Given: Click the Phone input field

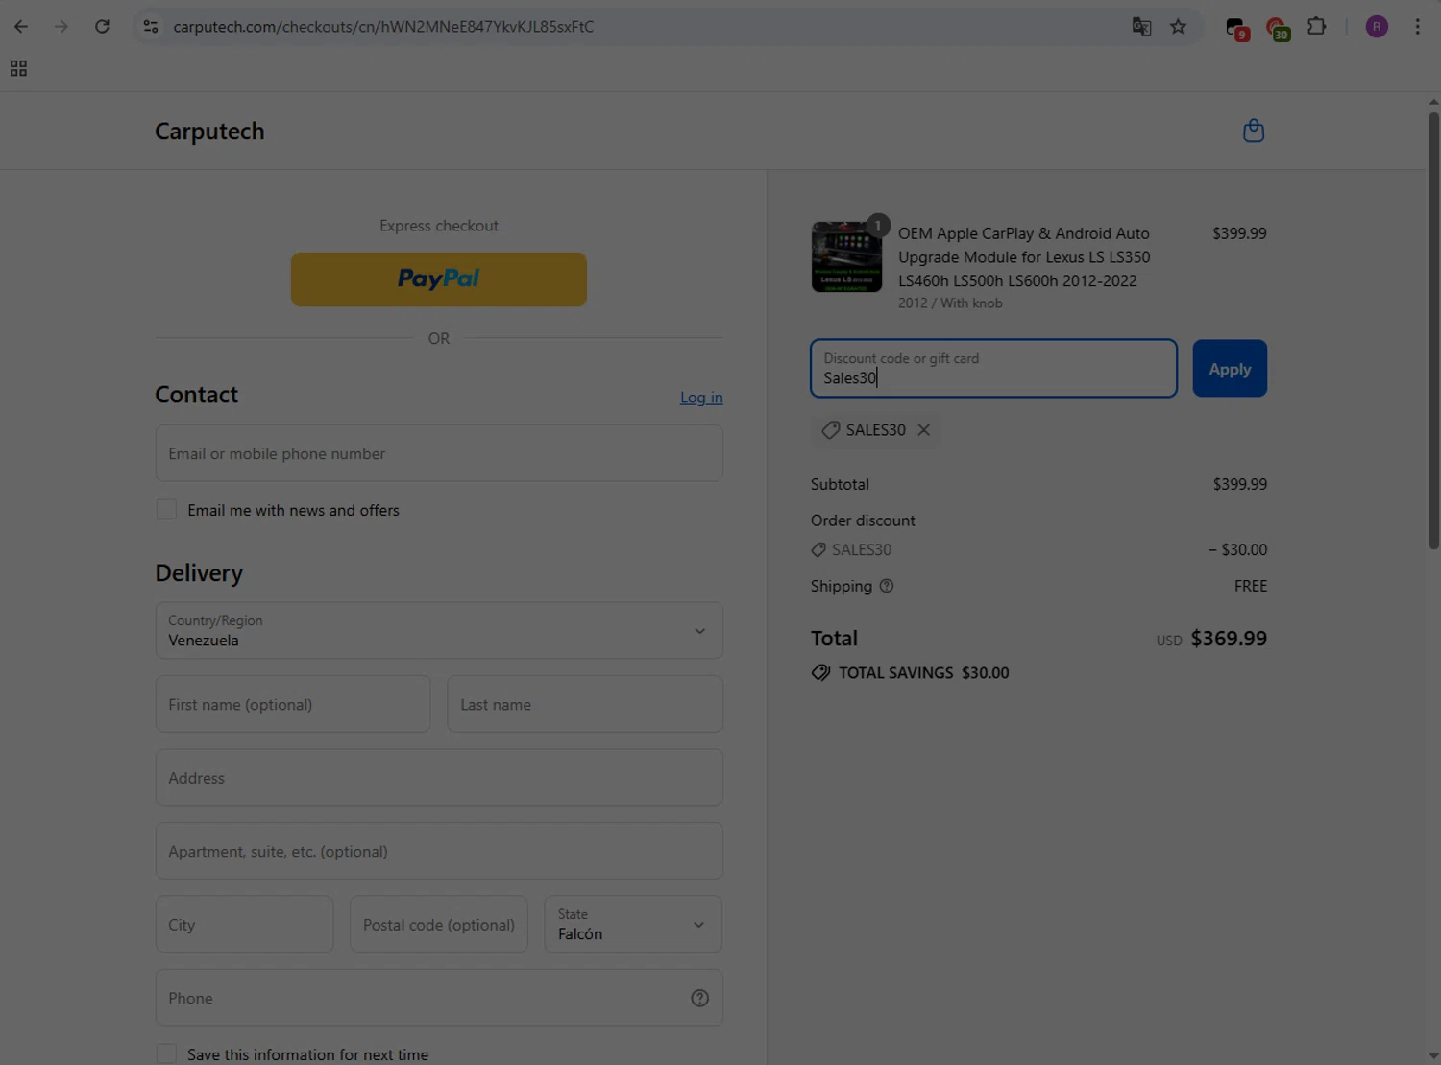Looking at the screenshot, I should 439,998.
